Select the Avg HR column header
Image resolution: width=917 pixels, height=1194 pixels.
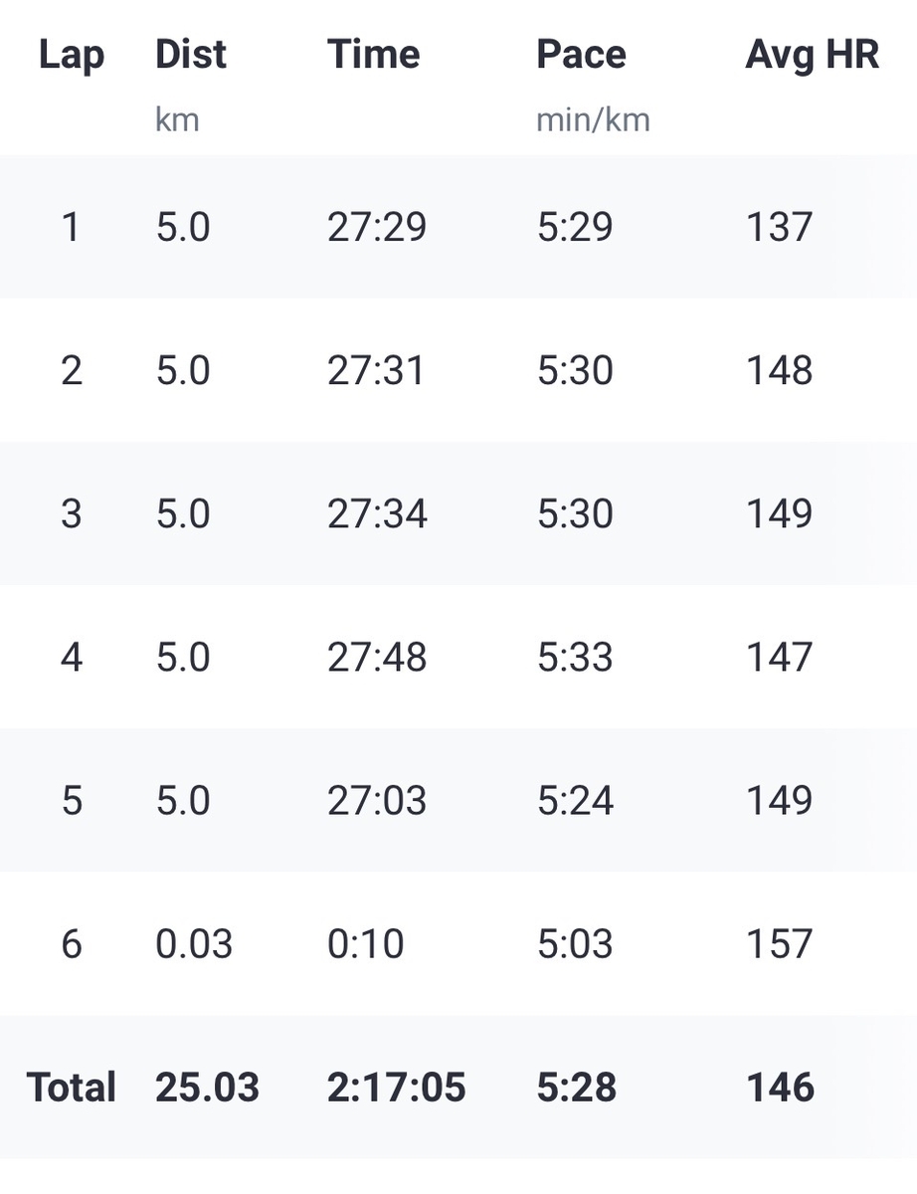click(813, 54)
